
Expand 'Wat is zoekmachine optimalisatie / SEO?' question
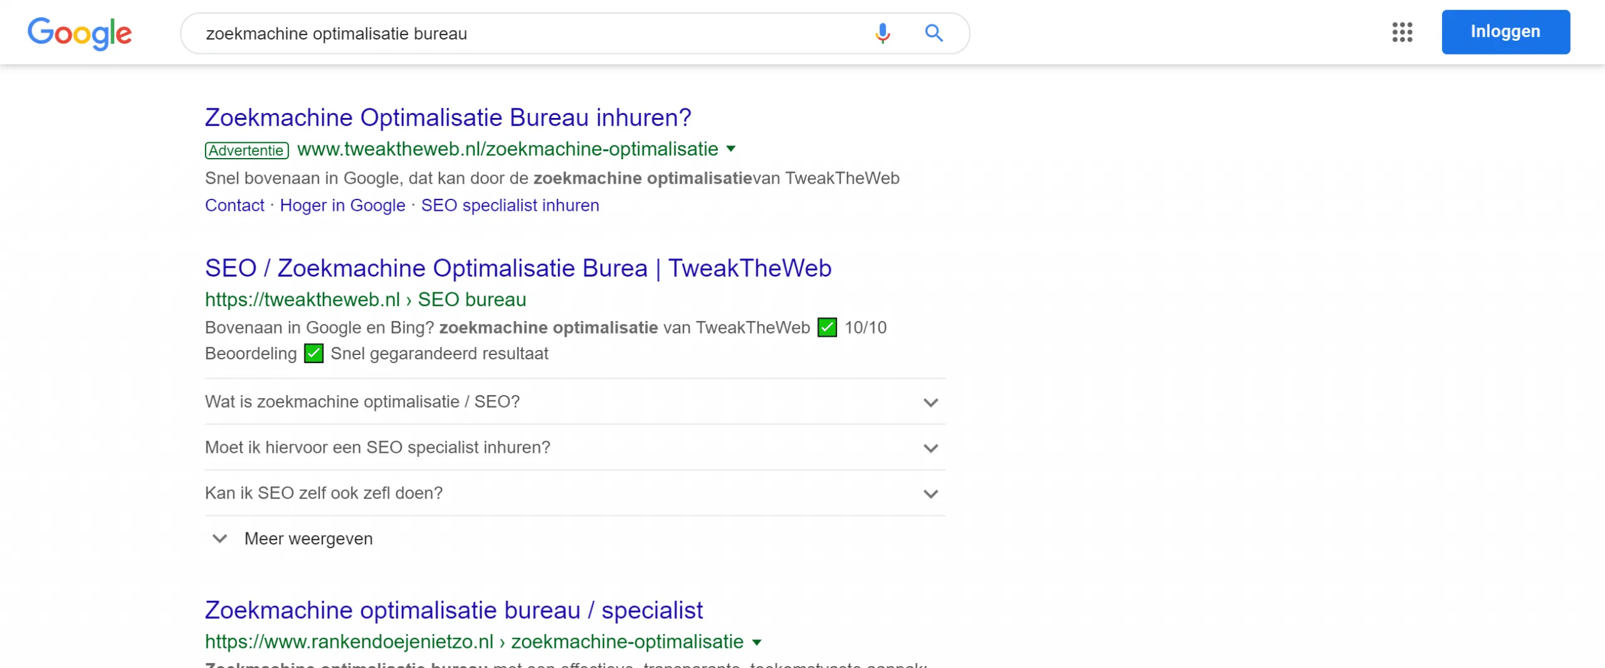[x=574, y=401]
